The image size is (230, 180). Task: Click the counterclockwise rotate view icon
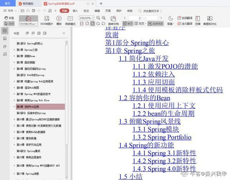pos(103,23)
